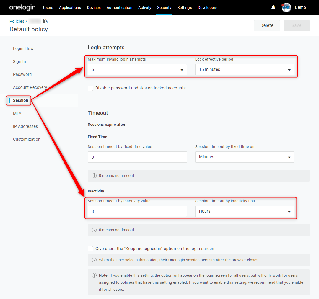This screenshot has width=319, height=299.
Task: Open the notifications bell icon
Action: tap(273, 7)
